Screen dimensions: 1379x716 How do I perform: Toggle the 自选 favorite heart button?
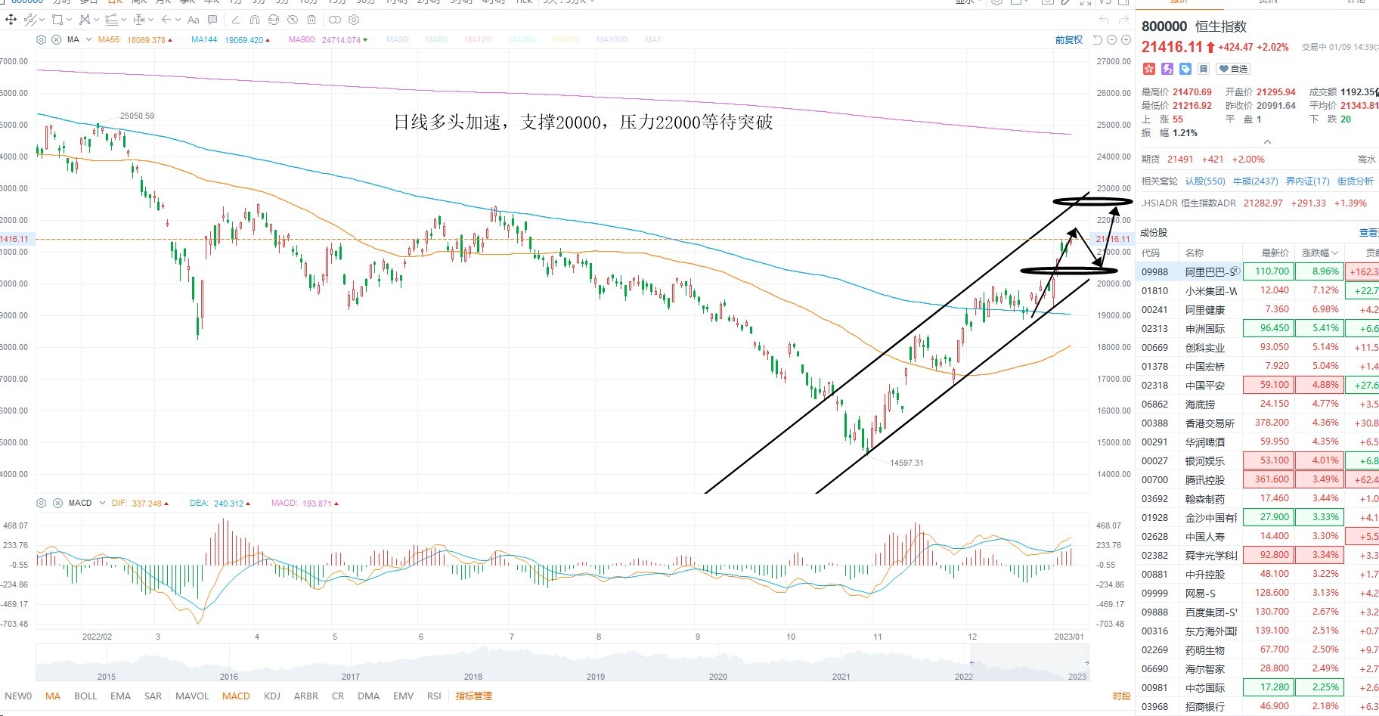(1234, 69)
